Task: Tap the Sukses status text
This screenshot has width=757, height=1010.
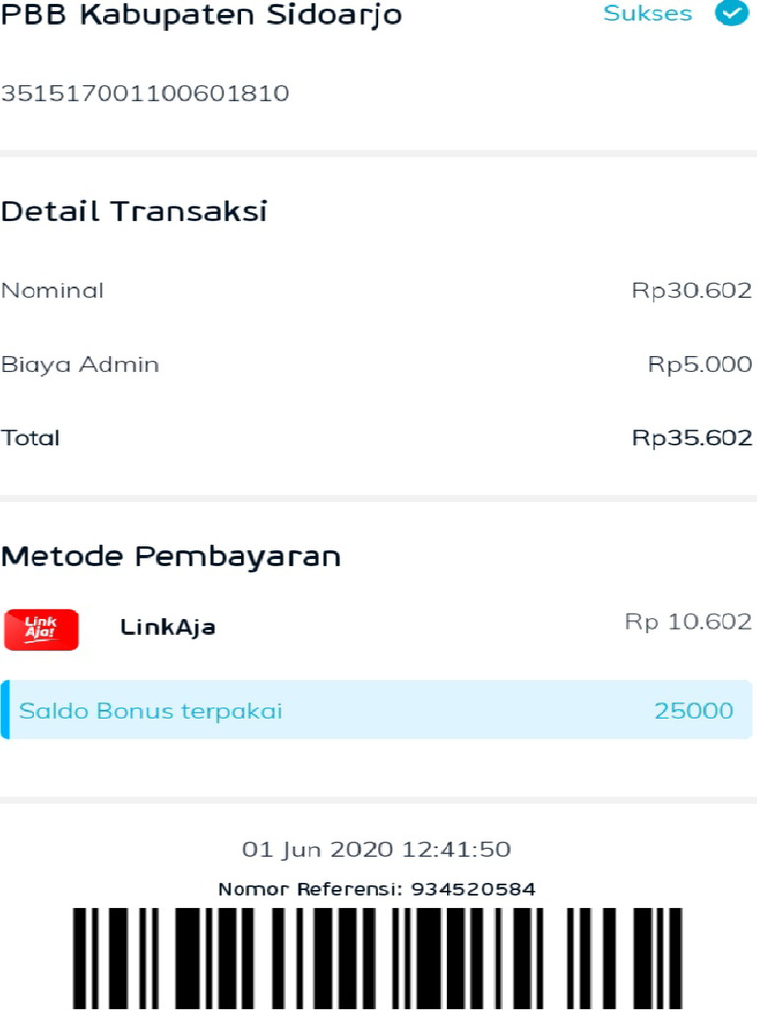Action: 648,14
